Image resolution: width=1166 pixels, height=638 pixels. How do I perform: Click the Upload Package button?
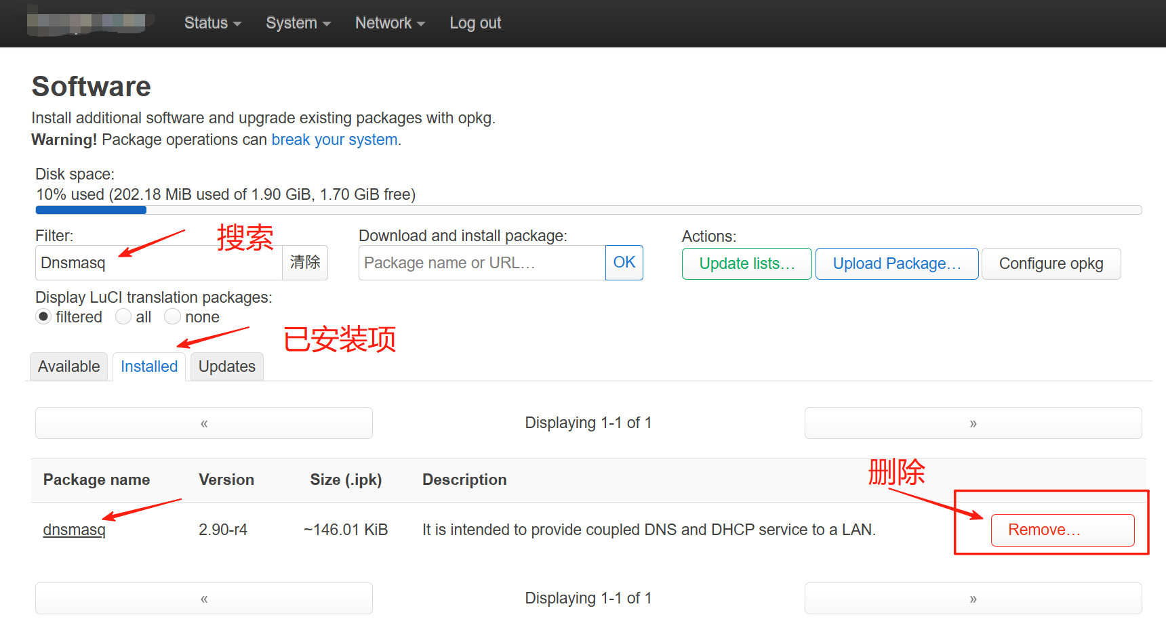click(896, 263)
